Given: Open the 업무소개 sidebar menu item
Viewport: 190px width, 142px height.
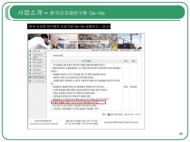Looking at the screenshot, I should 37,51.
